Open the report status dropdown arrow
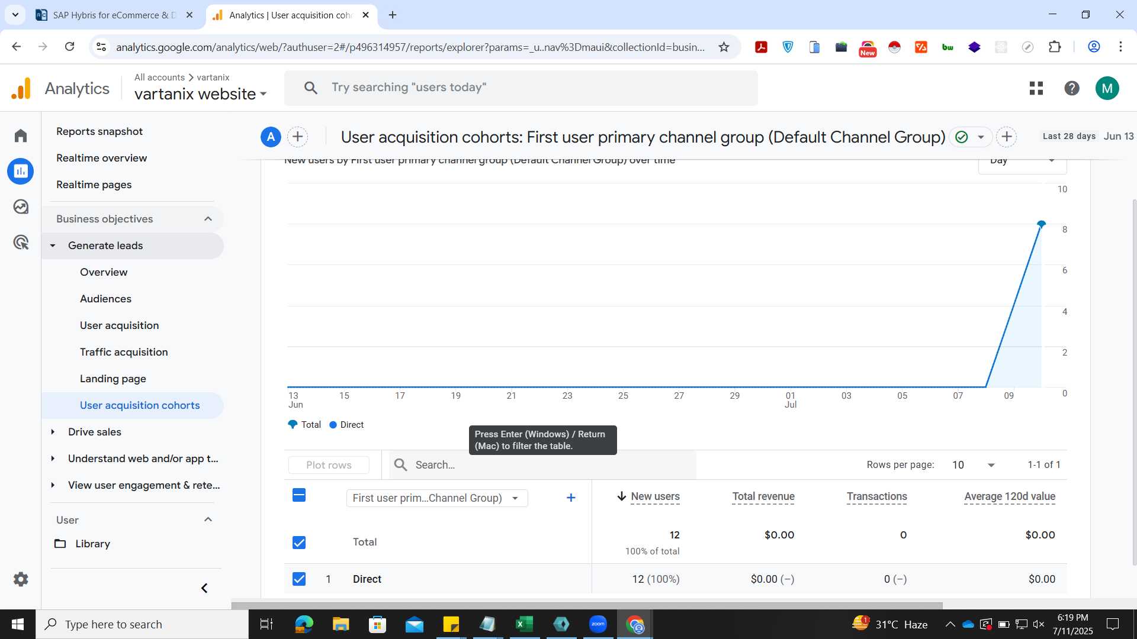The image size is (1137, 639). [981, 137]
